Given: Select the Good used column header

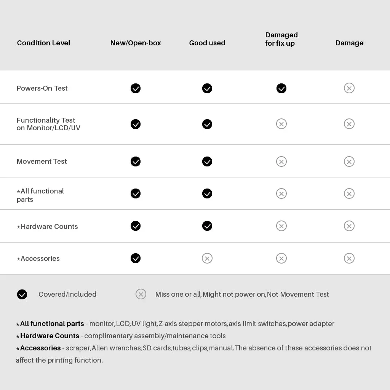Looking at the screenshot, I should pyautogui.click(x=207, y=43).
